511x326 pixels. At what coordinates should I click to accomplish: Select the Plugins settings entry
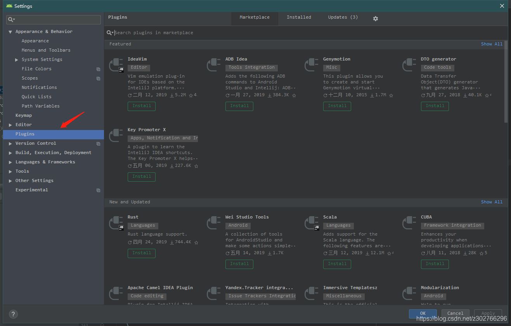click(x=54, y=134)
